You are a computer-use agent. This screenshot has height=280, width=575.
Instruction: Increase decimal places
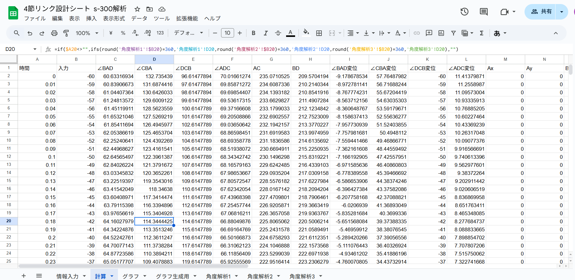148,33
